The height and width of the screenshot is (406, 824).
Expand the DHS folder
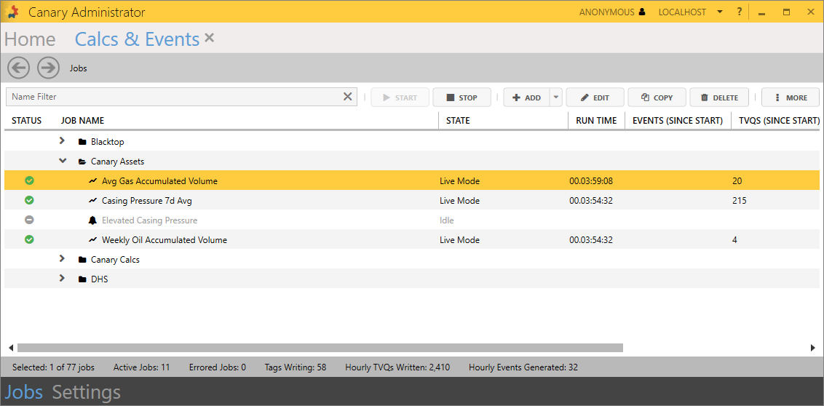pos(62,279)
